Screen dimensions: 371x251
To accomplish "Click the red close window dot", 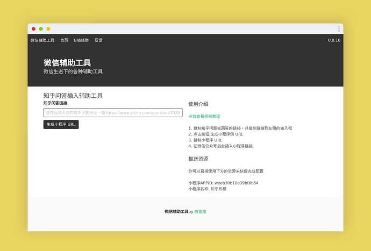I will (34, 28).
